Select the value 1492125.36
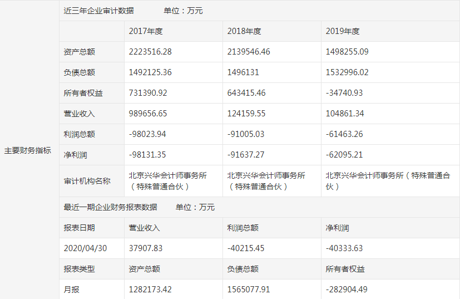The image size is (460, 299). [150, 72]
